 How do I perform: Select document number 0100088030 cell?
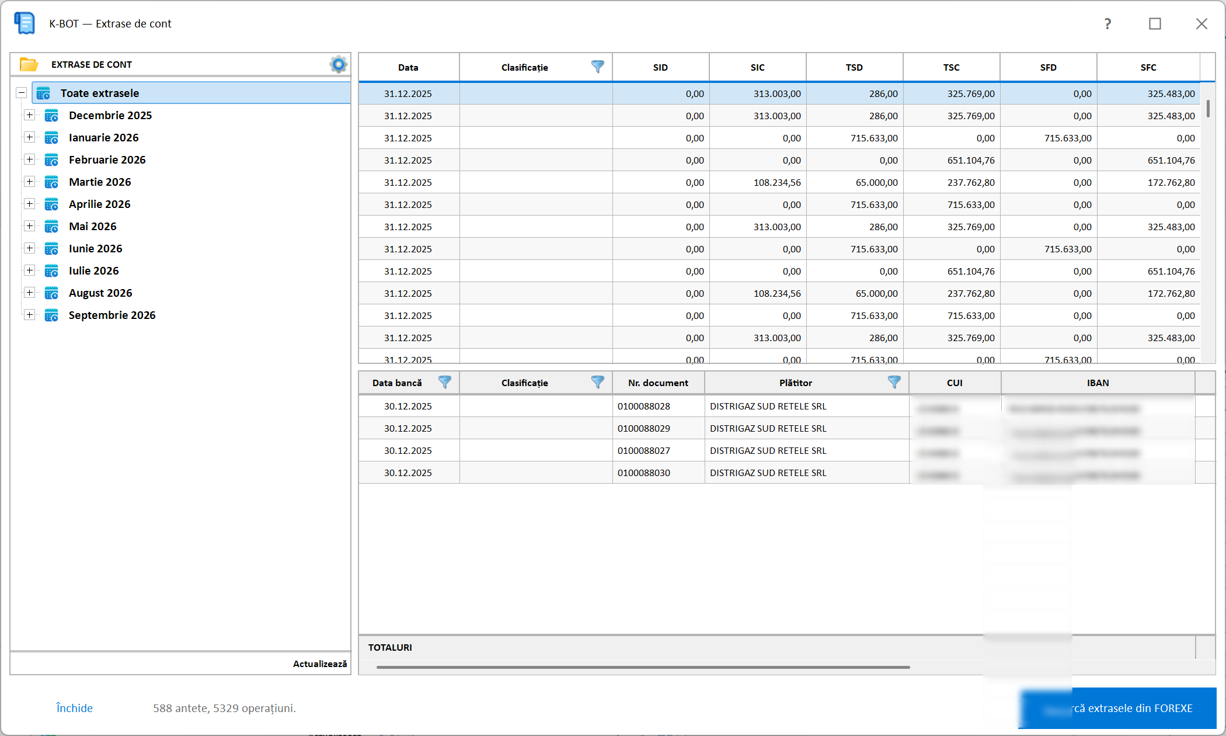[659, 473]
